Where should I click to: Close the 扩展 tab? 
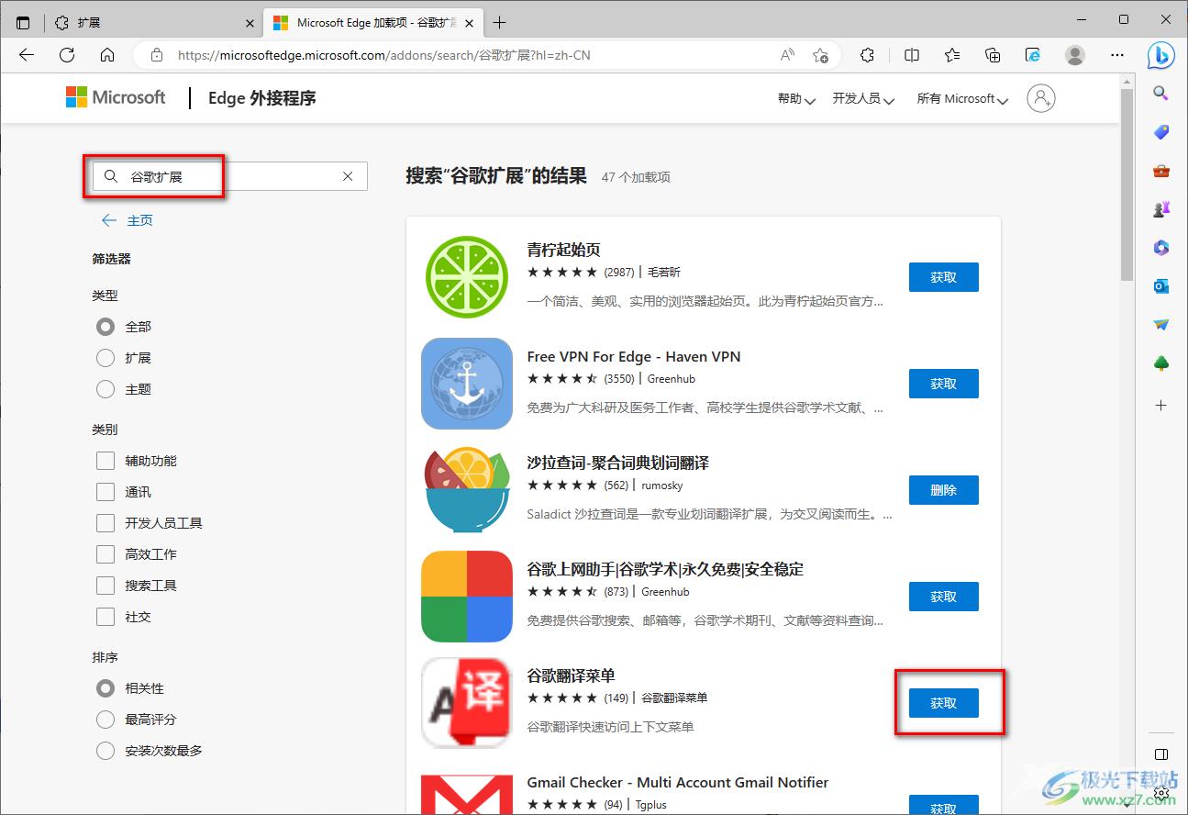click(x=250, y=22)
